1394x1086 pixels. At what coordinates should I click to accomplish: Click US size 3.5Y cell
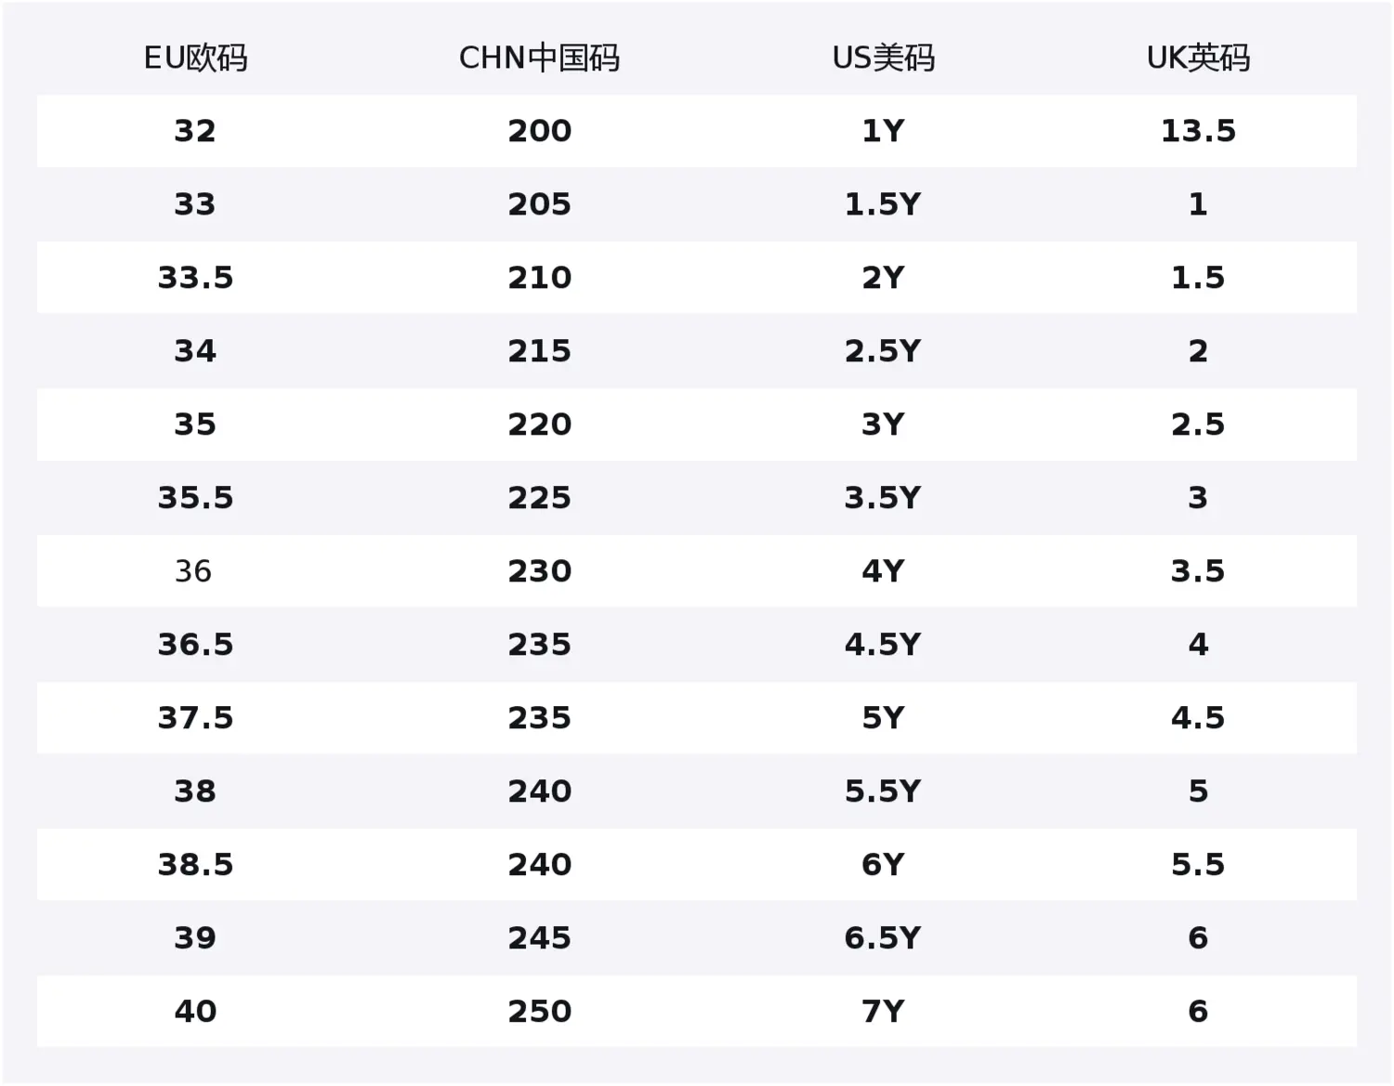(x=883, y=498)
